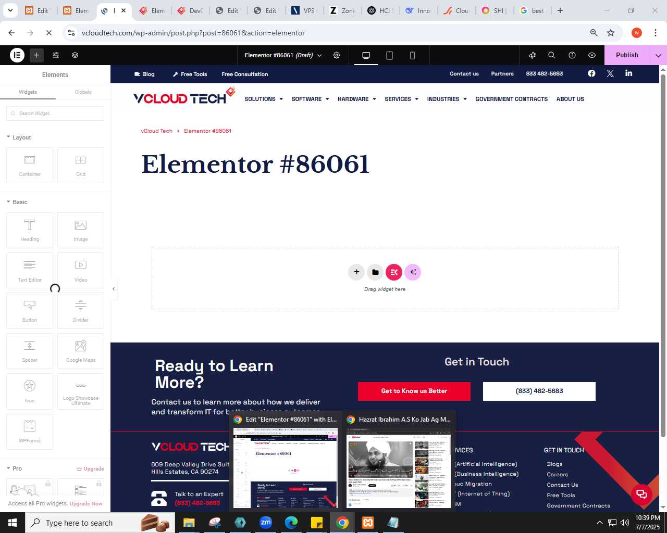Collapse the Basic section
This screenshot has height=533, width=667.
tap(17, 202)
